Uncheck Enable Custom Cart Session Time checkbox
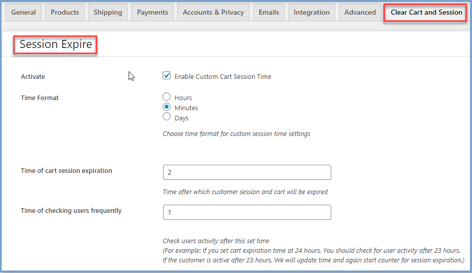The height and width of the screenshot is (273, 472). tap(167, 75)
